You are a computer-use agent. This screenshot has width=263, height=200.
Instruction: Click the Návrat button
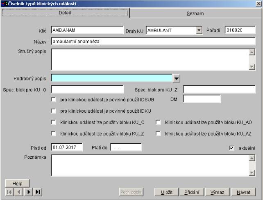243,192
